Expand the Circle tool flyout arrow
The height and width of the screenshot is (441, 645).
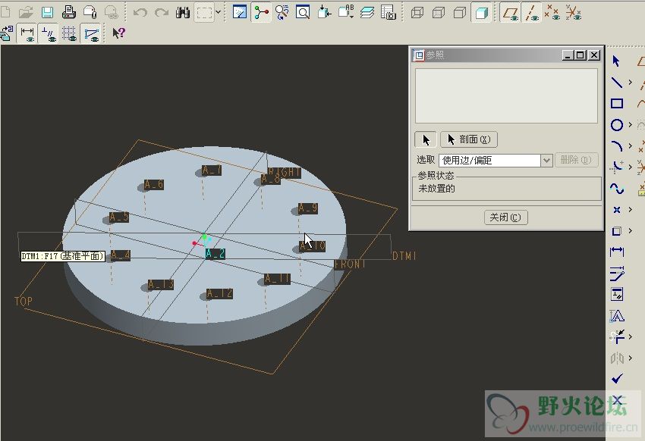[x=630, y=125]
